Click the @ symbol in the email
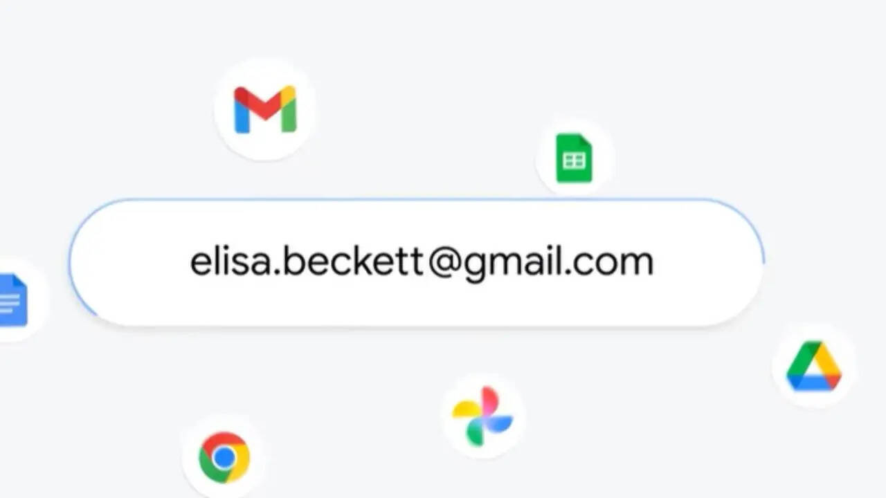 tap(444, 264)
